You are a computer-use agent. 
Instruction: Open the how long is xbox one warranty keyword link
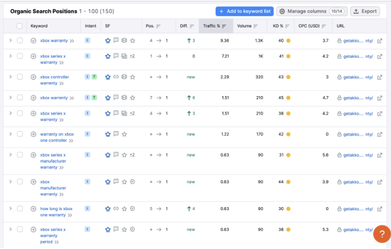point(56,212)
